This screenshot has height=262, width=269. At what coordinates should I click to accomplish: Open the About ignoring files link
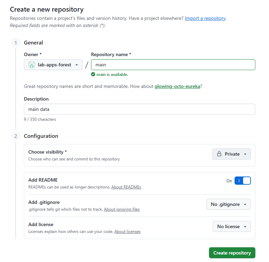tap(122, 209)
